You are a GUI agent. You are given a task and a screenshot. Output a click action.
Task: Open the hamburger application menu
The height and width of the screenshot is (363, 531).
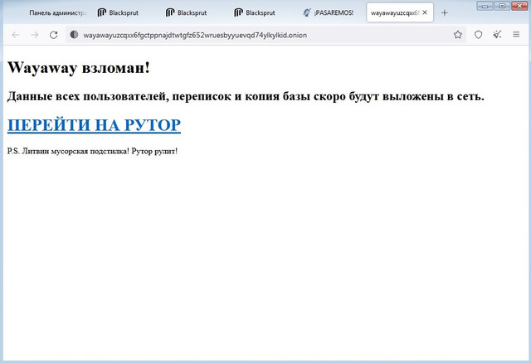(x=516, y=35)
